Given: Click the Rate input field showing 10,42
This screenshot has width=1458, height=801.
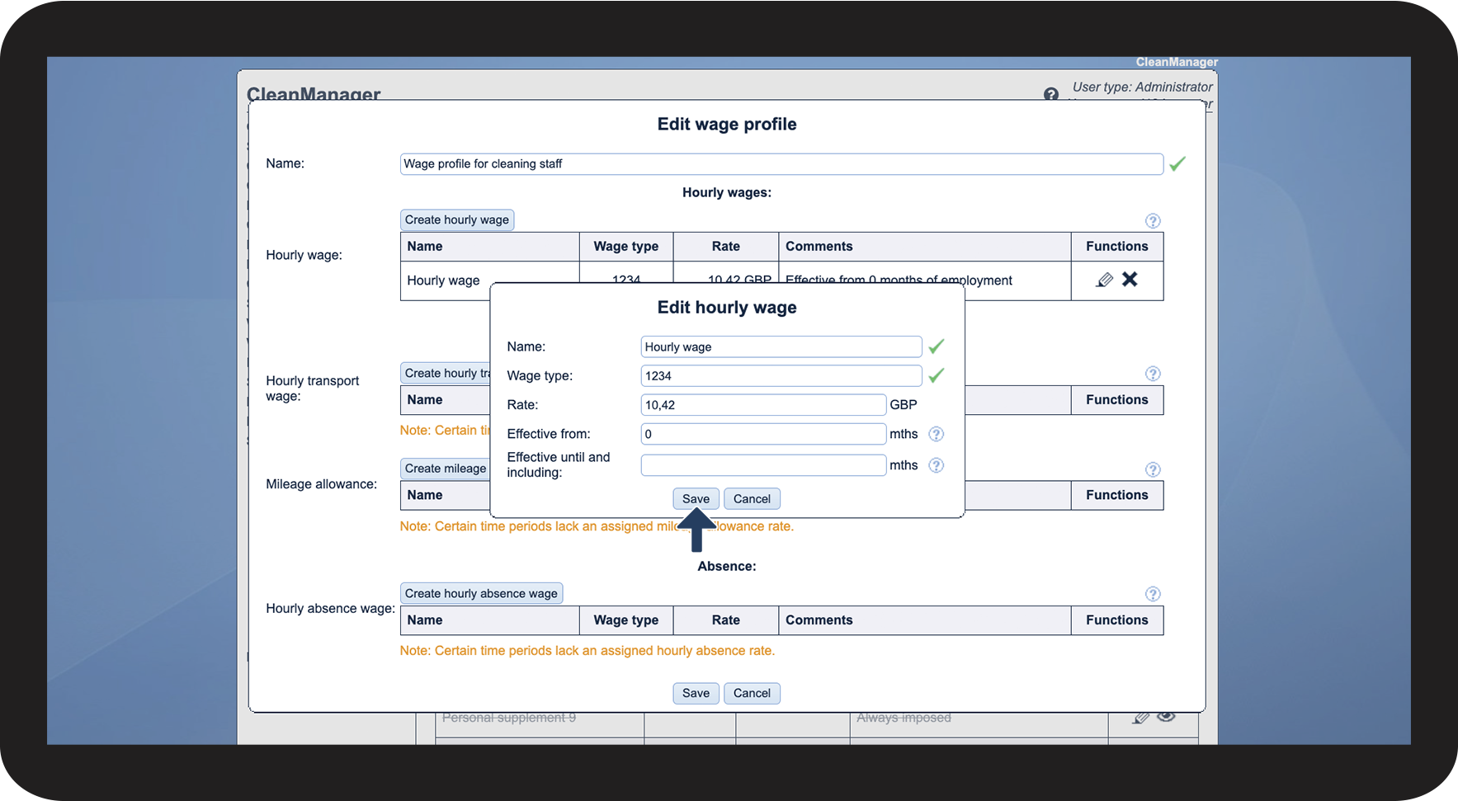Looking at the screenshot, I should pos(763,405).
